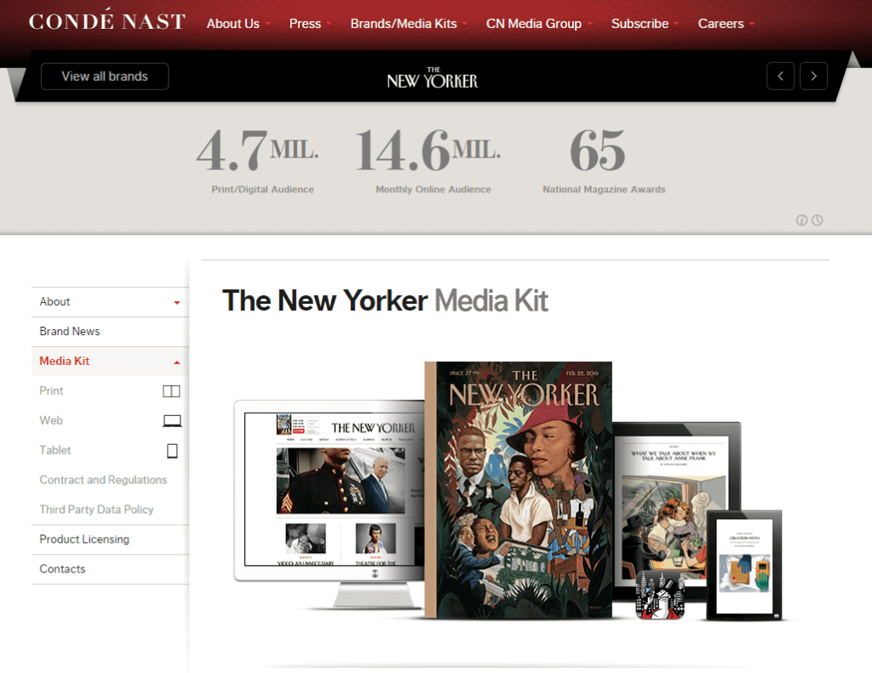872x673 pixels.
Task: Click the small tablet preview image
Action: tap(744, 565)
